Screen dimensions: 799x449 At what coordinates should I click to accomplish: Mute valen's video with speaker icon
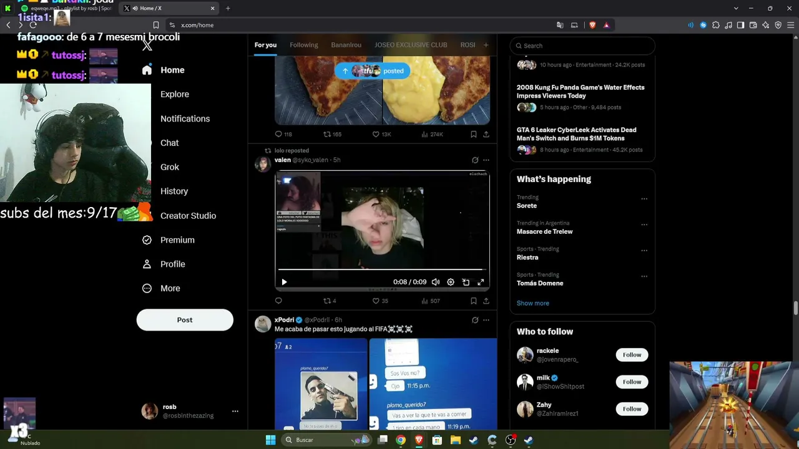pyautogui.click(x=436, y=282)
